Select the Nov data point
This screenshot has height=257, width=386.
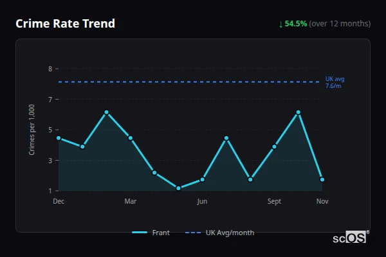pos(322,179)
